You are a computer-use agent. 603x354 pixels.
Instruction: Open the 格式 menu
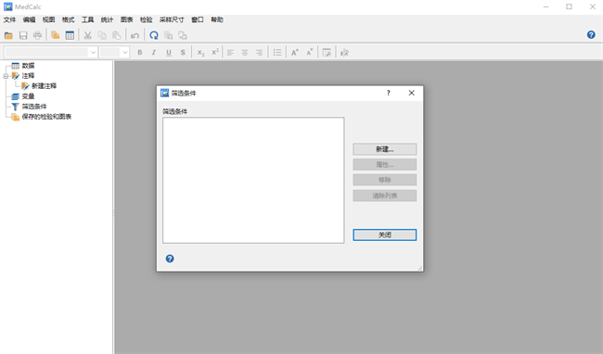pos(68,19)
